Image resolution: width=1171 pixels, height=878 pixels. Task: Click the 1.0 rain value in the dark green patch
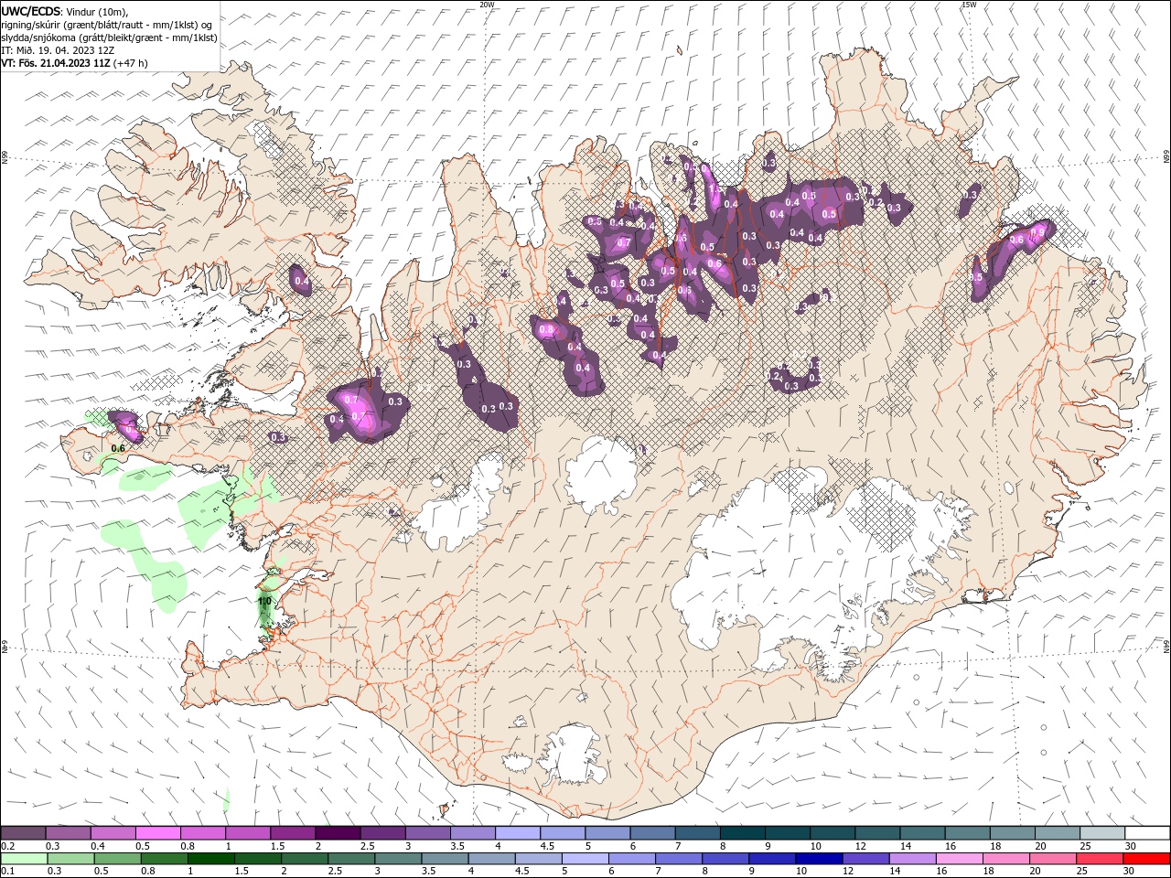point(265,602)
